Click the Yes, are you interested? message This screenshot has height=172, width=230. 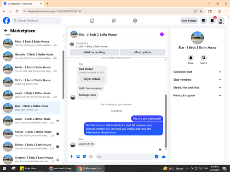[147, 119]
